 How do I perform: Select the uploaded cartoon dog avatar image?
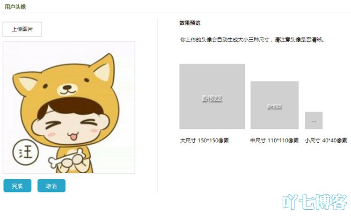tap(69, 107)
